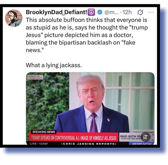Click the 12h timestamp of the post
Image resolution: width=168 pixels, height=165 pixels.
tap(127, 12)
